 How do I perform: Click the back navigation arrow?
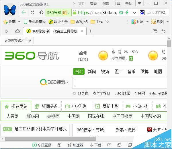(24, 13)
